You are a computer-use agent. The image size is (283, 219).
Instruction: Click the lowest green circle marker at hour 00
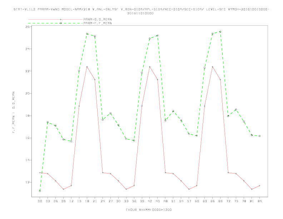point(40,191)
